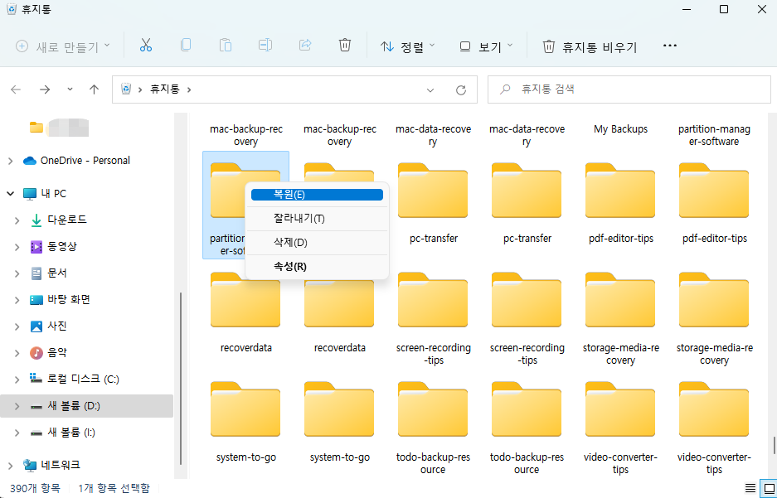Open the 정렬 sort dropdown
The image size is (777, 498).
[x=406, y=46]
